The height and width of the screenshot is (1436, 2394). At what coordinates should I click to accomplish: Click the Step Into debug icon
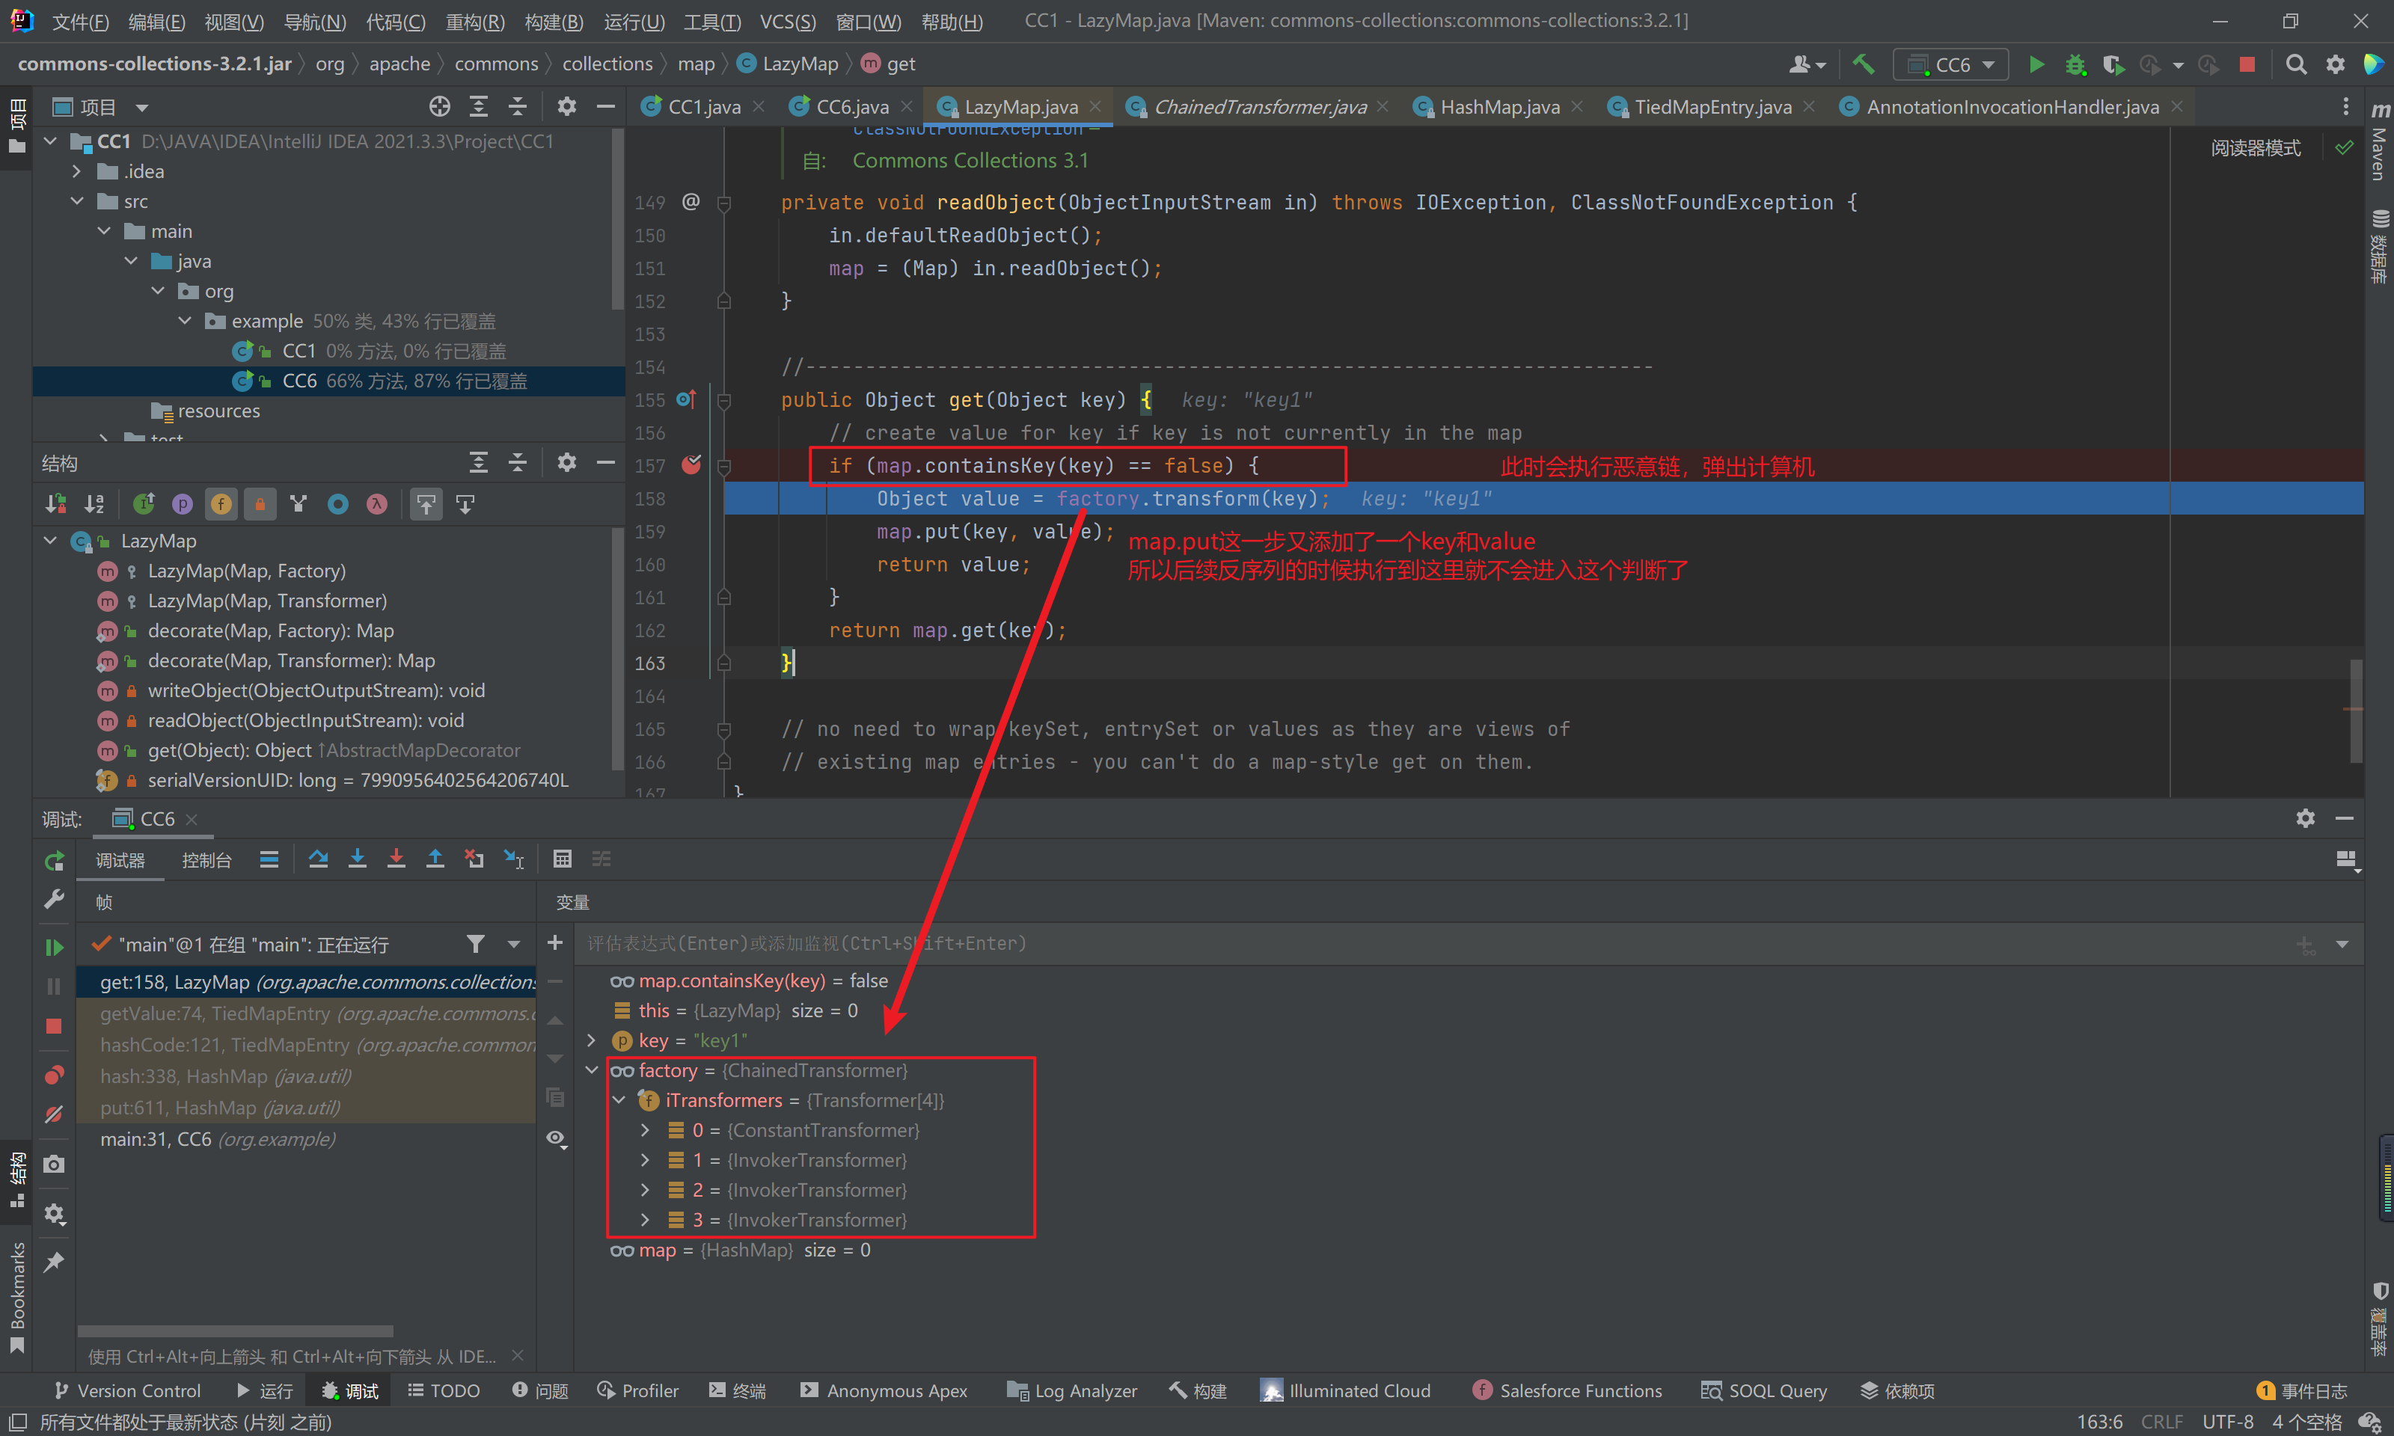tap(357, 859)
